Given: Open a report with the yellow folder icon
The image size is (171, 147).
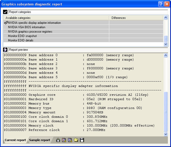Looking at the screenshot, I should 76,140.
